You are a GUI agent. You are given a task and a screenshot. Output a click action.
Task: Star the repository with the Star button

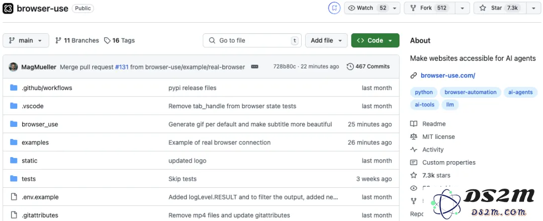(x=500, y=8)
